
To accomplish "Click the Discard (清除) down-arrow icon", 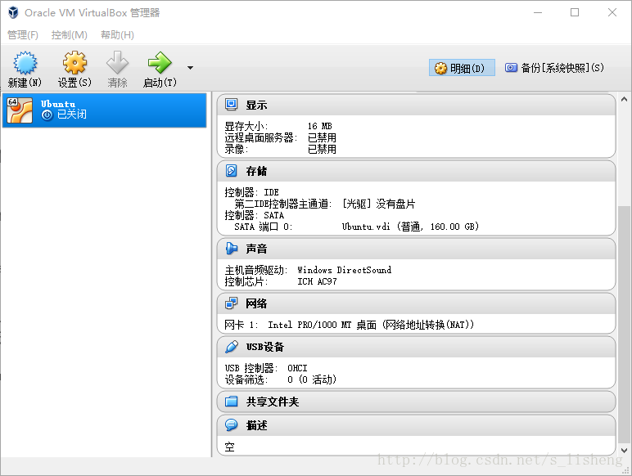I will click(x=117, y=63).
